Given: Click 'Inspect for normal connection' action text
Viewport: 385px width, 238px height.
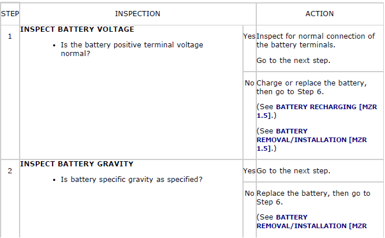Looking at the screenshot, I should [x=316, y=40].
